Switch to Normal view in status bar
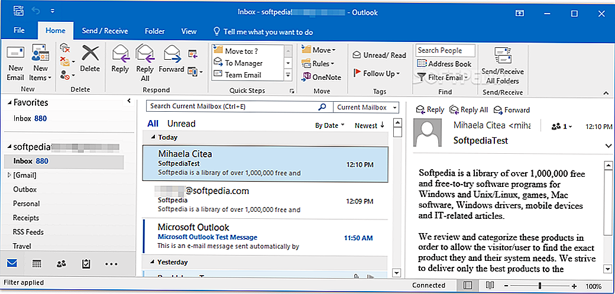Image resolution: width=615 pixels, height=294 pixels. [468, 285]
